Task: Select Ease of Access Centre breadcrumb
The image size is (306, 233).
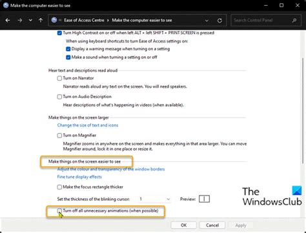Action: [84, 20]
